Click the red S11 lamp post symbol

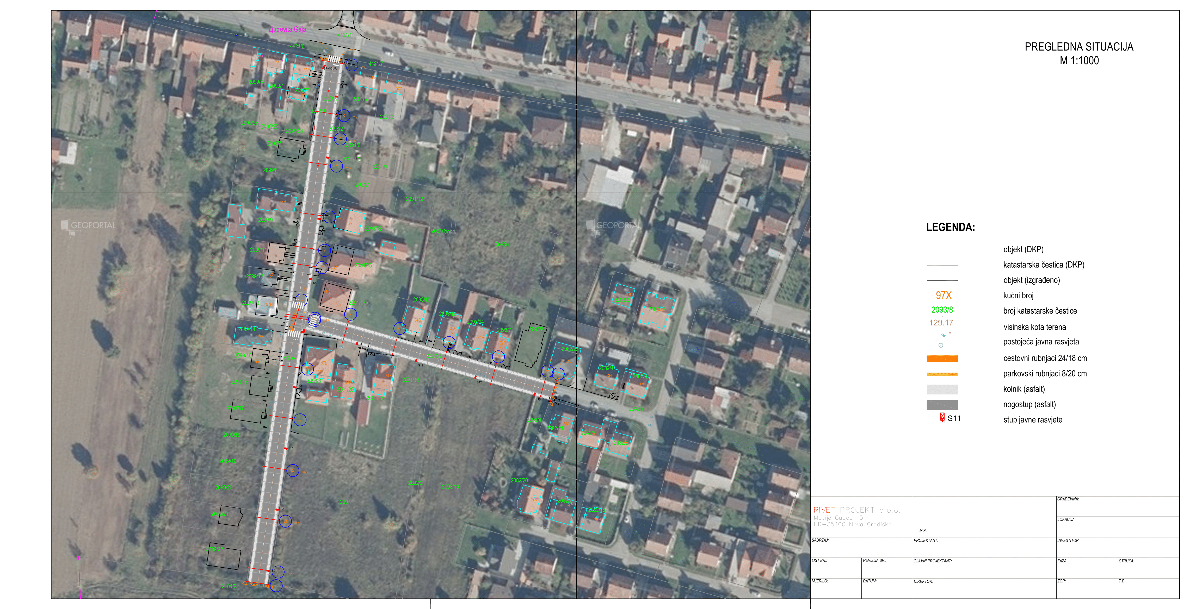coord(942,417)
